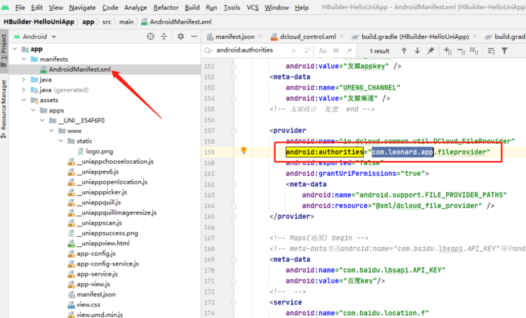
Task: Open the Tools menu
Action: 232,7
